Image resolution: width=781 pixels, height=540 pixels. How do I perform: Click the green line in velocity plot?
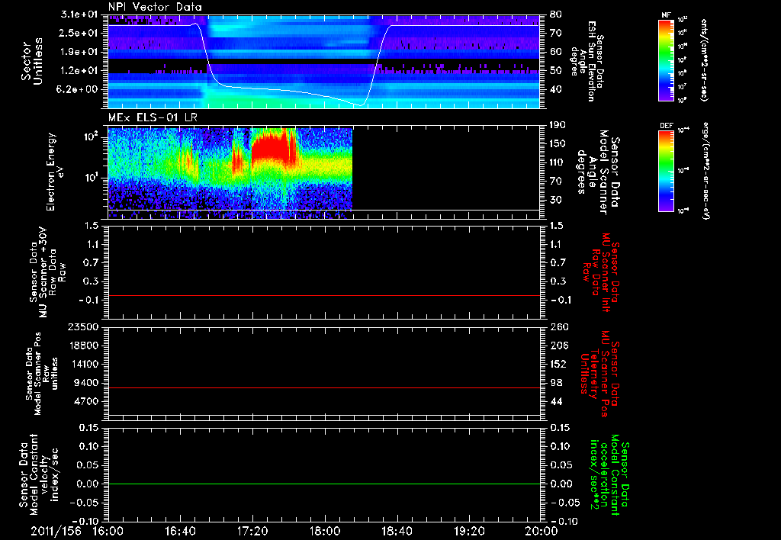[x=324, y=484]
